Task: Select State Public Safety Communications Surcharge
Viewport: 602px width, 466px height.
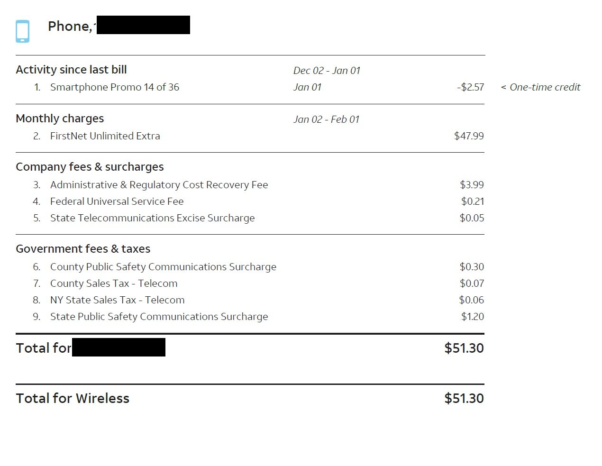Action: point(159,317)
